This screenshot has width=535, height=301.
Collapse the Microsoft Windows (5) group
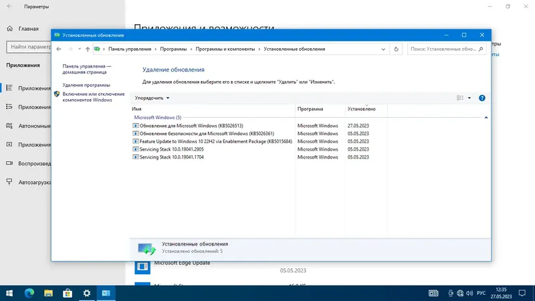tap(486, 118)
